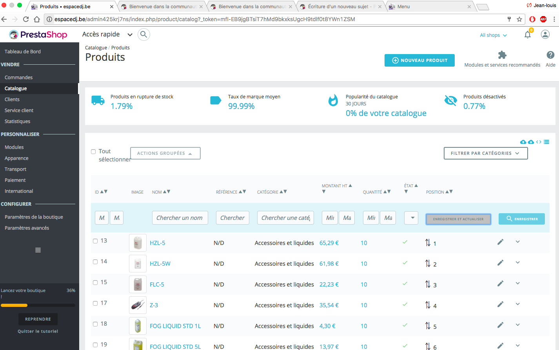Open the FOG LIQUID STD 1L product link
Image resolution: width=559 pixels, height=350 pixels.
175,326
